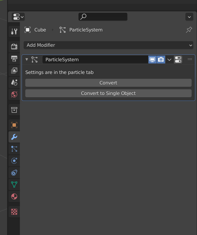
Task: Collapse the ParticleSystem modifier panel
Action: (27, 60)
